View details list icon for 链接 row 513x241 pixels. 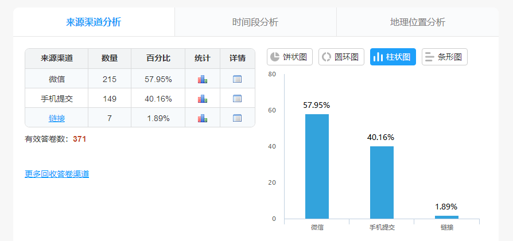(x=237, y=118)
